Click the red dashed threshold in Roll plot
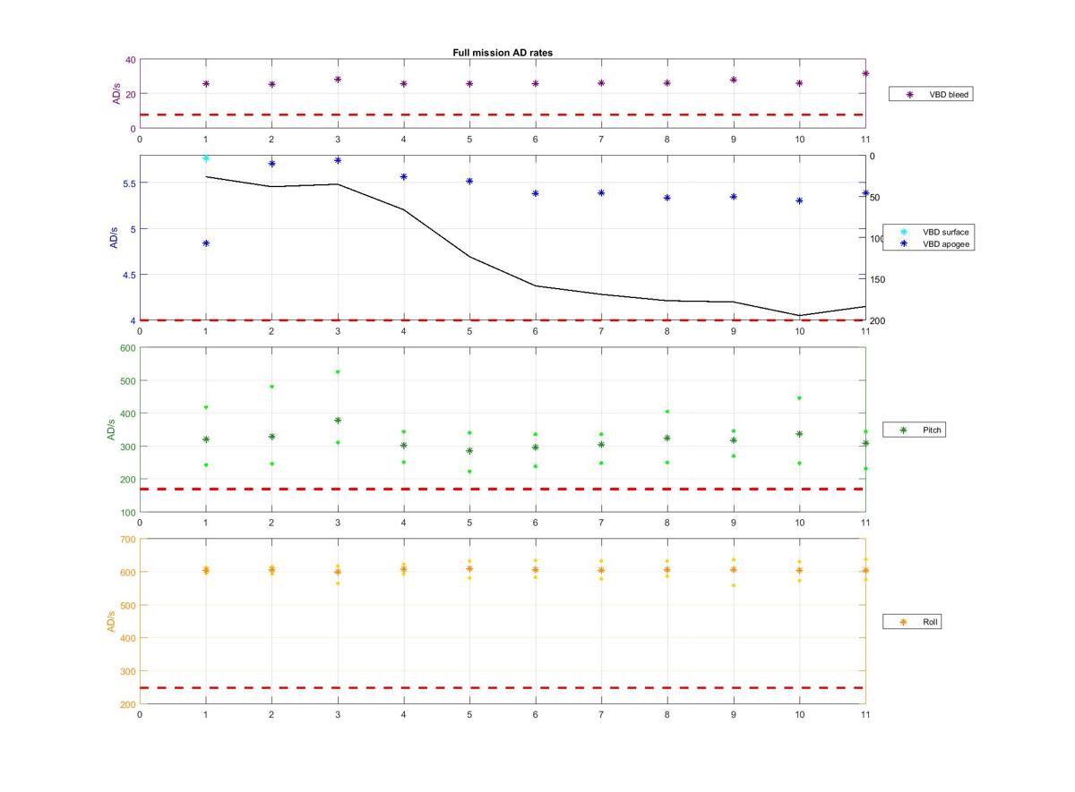Screen dimensions: 1075x792 (502, 688)
